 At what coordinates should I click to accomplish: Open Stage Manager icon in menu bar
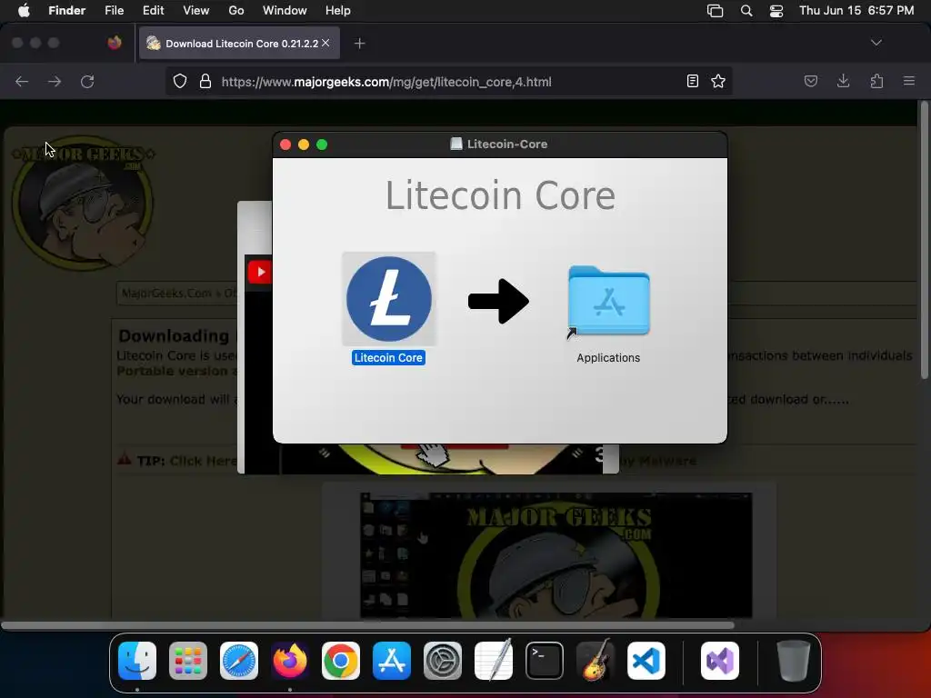click(x=715, y=11)
